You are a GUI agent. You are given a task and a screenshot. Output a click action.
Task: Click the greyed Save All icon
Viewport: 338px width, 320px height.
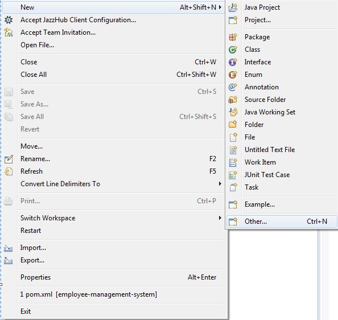tap(9, 117)
